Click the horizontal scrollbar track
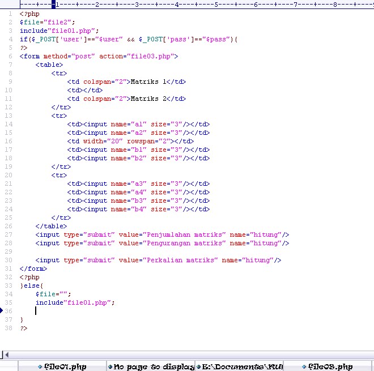This screenshot has height=371, width=374. pyautogui.click(x=192, y=355)
